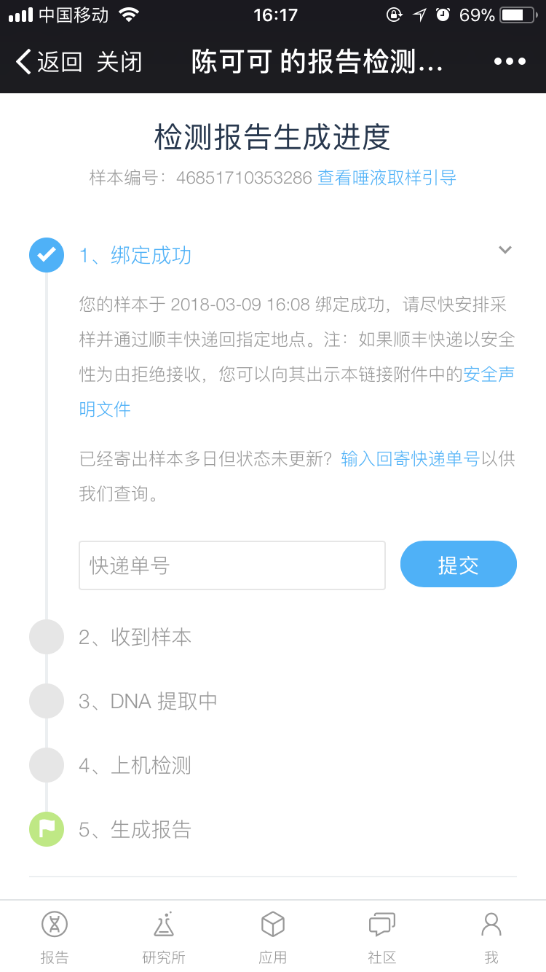The image size is (546, 972).
Task: Go to 社区 chat bubbles icon
Action: coord(382,937)
